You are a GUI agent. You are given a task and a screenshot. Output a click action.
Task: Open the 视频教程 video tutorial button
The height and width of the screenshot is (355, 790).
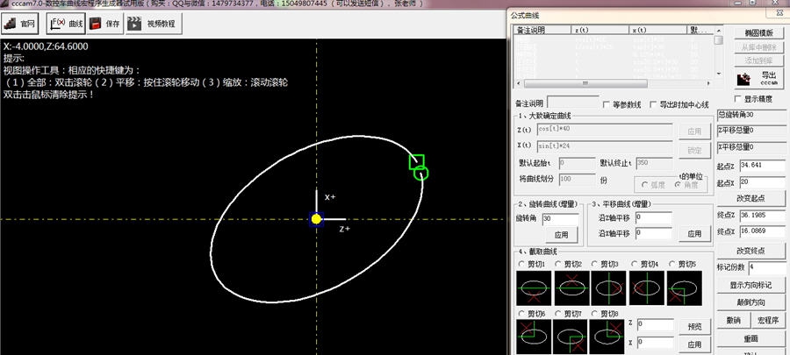coord(152,23)
